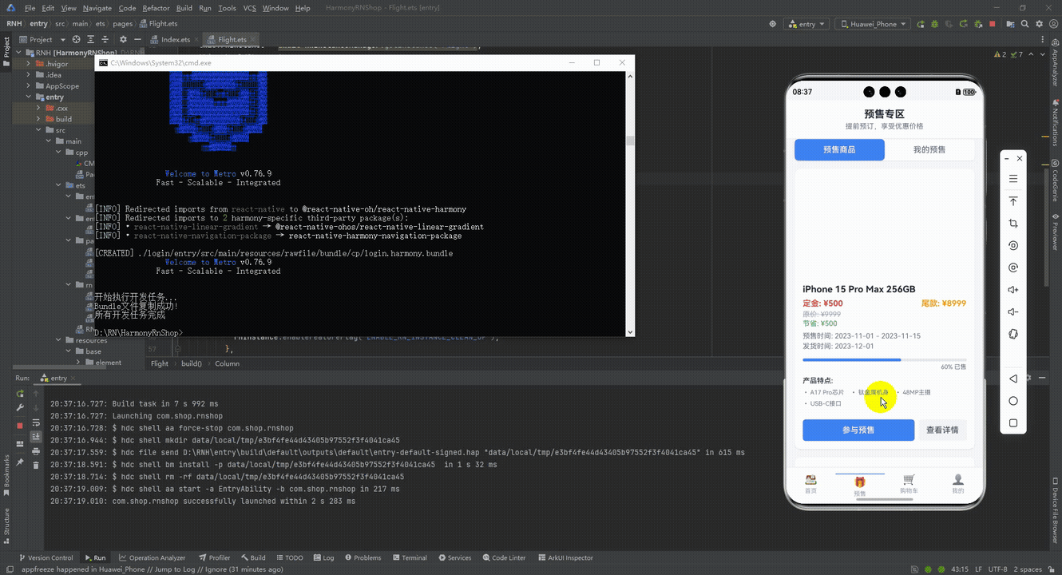Click the Run entry icon in toolbar
1062x575 pixels.
[921, 24]
